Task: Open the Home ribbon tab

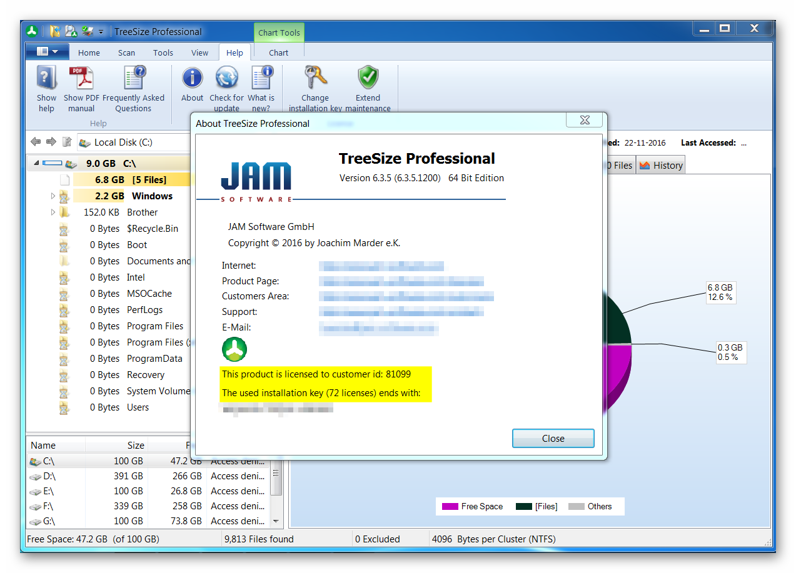Action: (x=89, y=52)
